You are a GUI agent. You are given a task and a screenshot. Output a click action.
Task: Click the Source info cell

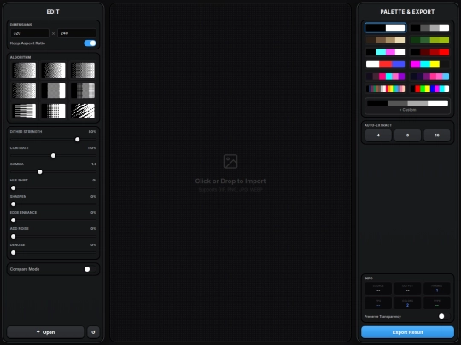(x=378, y=289)
